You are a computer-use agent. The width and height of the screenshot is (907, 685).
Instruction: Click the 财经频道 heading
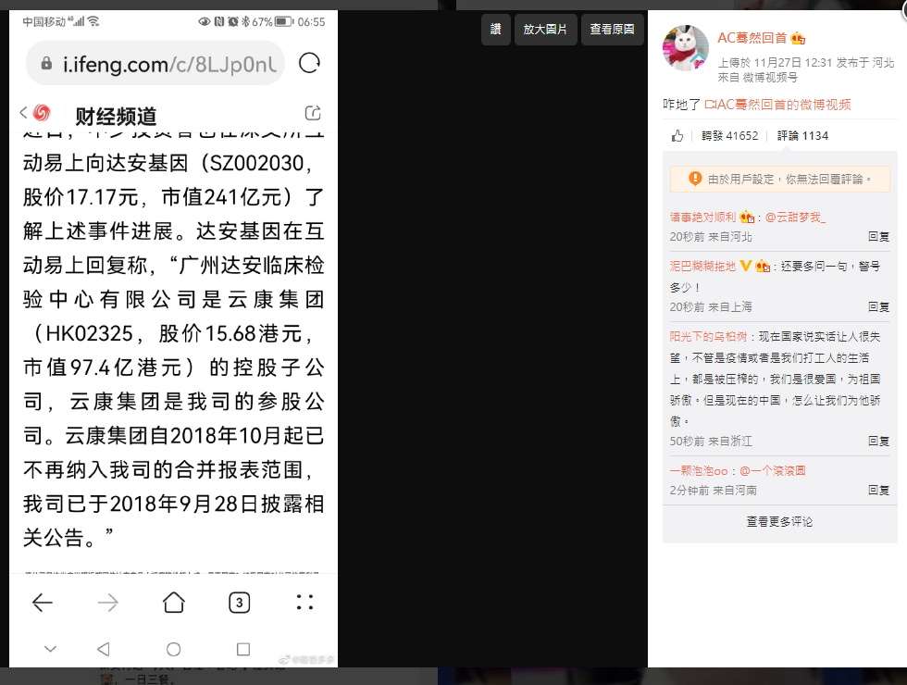point(116,117)
